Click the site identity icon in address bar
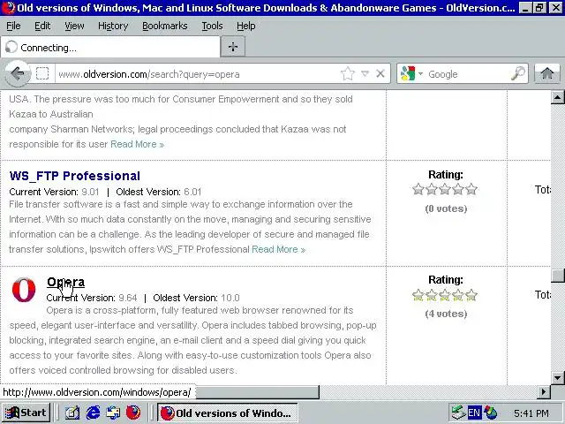Viewport: 565px width, 424px height. 42,74
